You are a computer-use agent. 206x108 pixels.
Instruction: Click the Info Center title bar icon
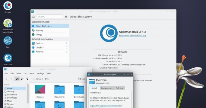click(x=32, y=11)
